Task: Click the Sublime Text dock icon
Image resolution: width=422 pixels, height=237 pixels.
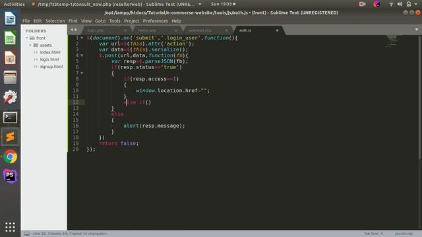Action: [10, 137]
